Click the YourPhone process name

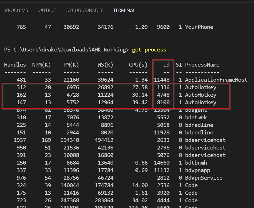point(199,27)
